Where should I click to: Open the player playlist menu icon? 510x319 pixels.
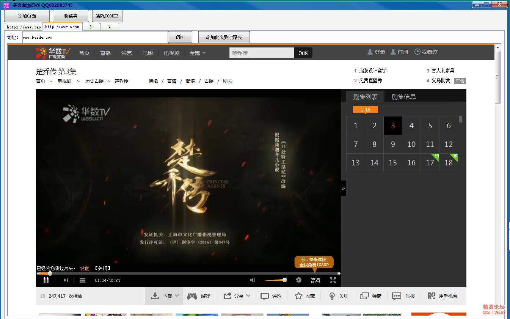click(x=82, y=280)
